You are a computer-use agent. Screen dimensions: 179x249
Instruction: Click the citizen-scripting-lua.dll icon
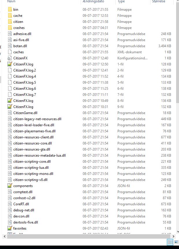(x=10, y=168)
